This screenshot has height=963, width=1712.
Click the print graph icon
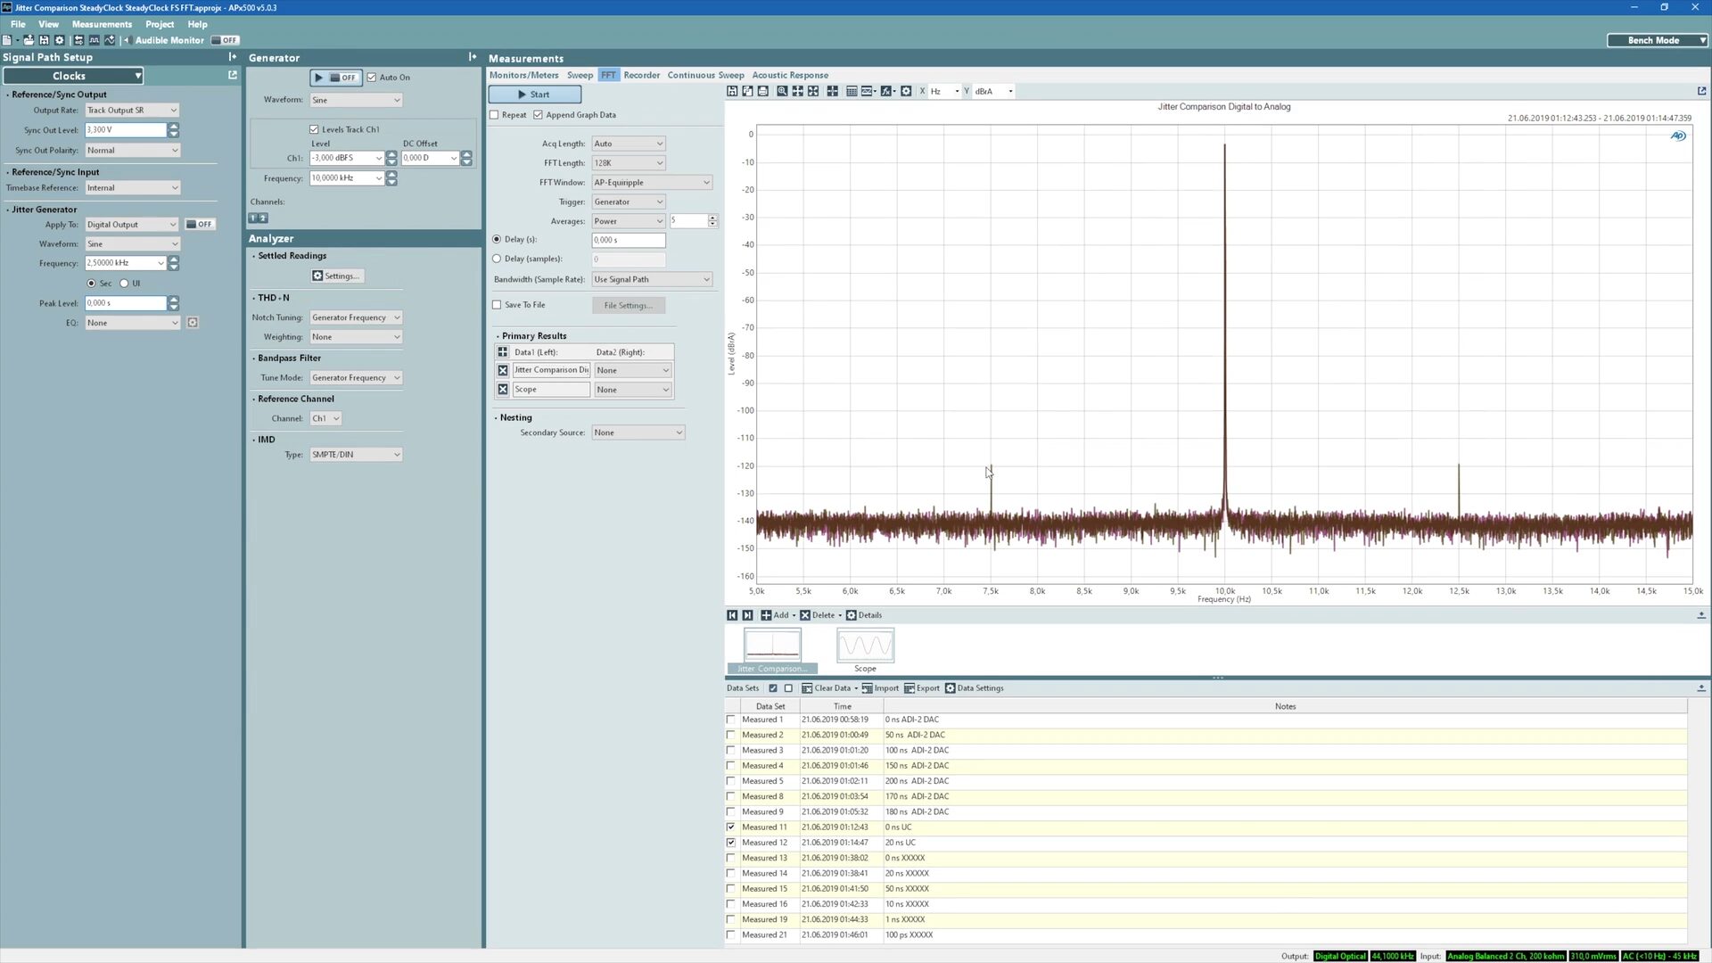coord(763,91)
